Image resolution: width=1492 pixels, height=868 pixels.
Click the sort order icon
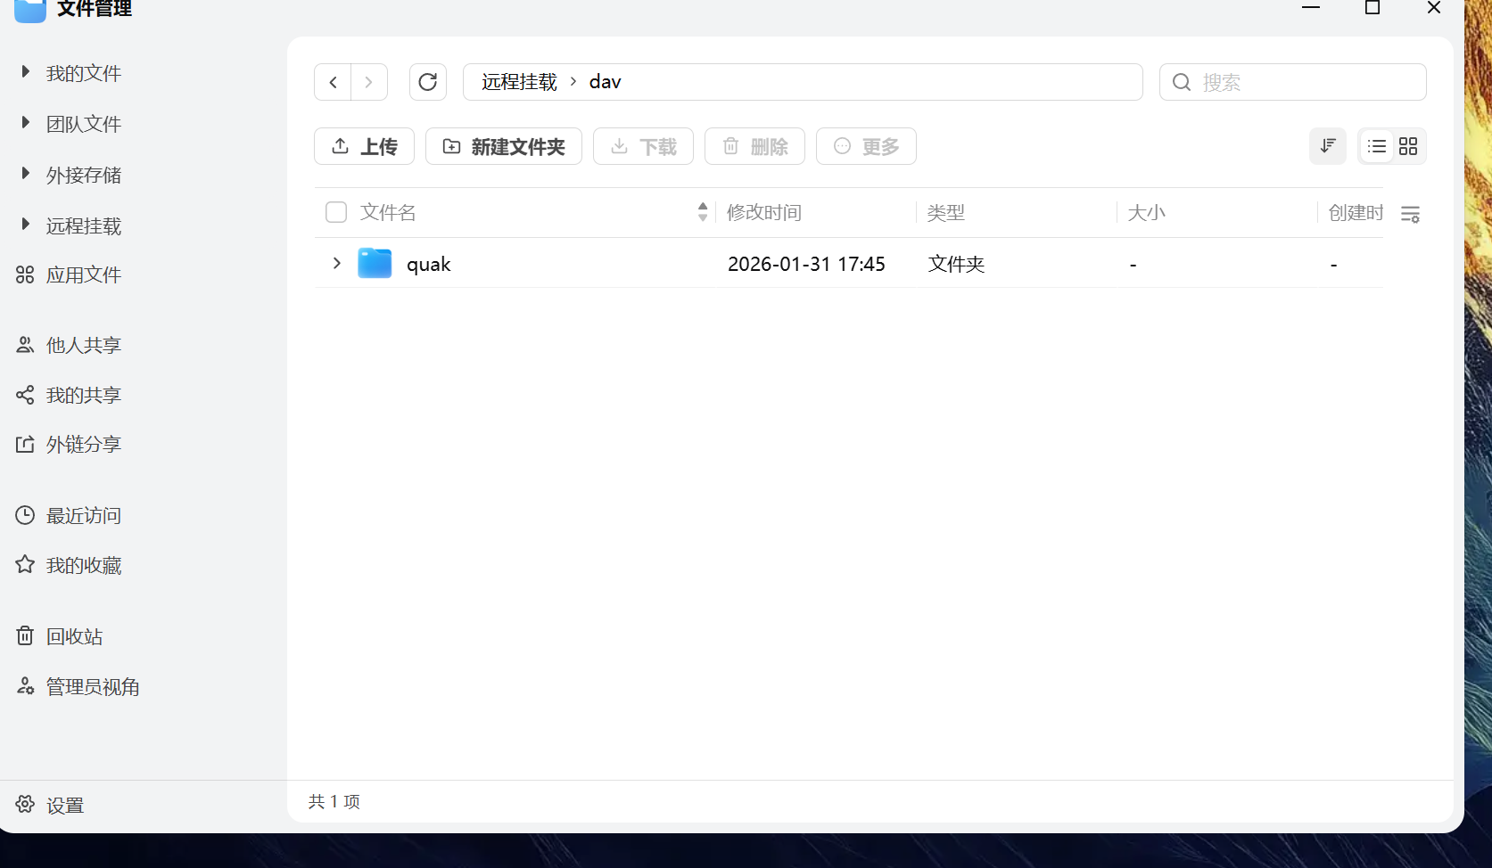[1327, 146]
